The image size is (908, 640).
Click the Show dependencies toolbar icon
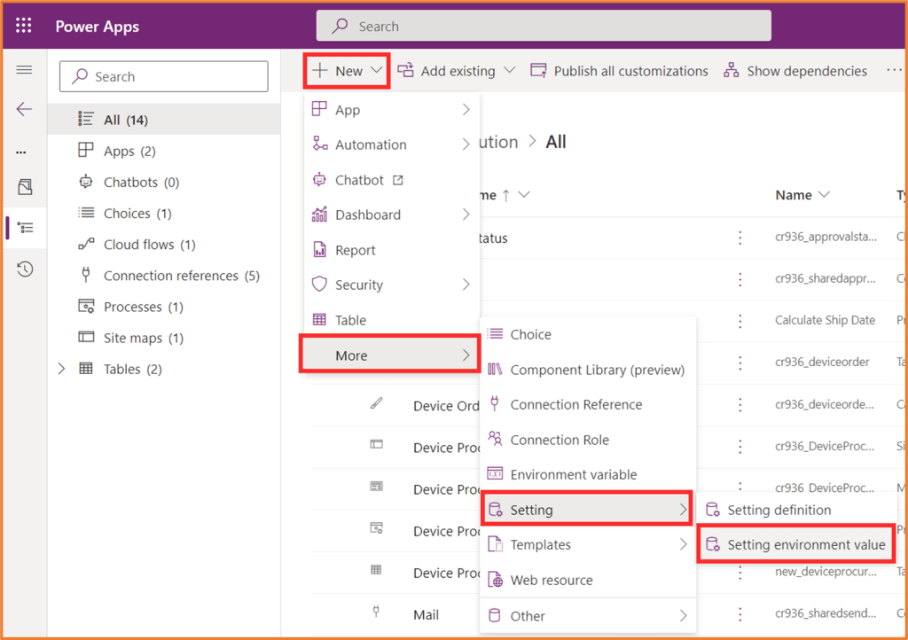(731, 71)
